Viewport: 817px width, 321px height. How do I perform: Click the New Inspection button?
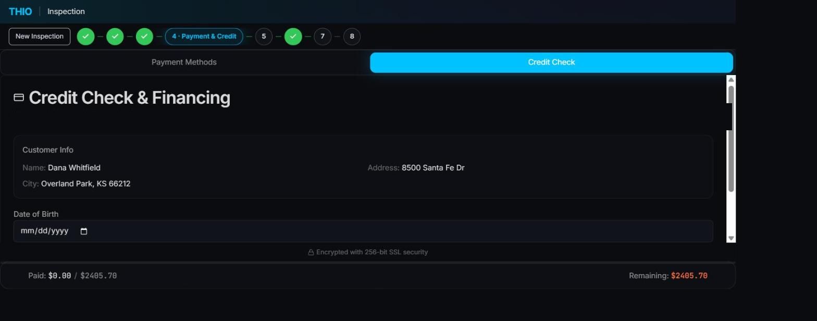[x=40, y=36]
